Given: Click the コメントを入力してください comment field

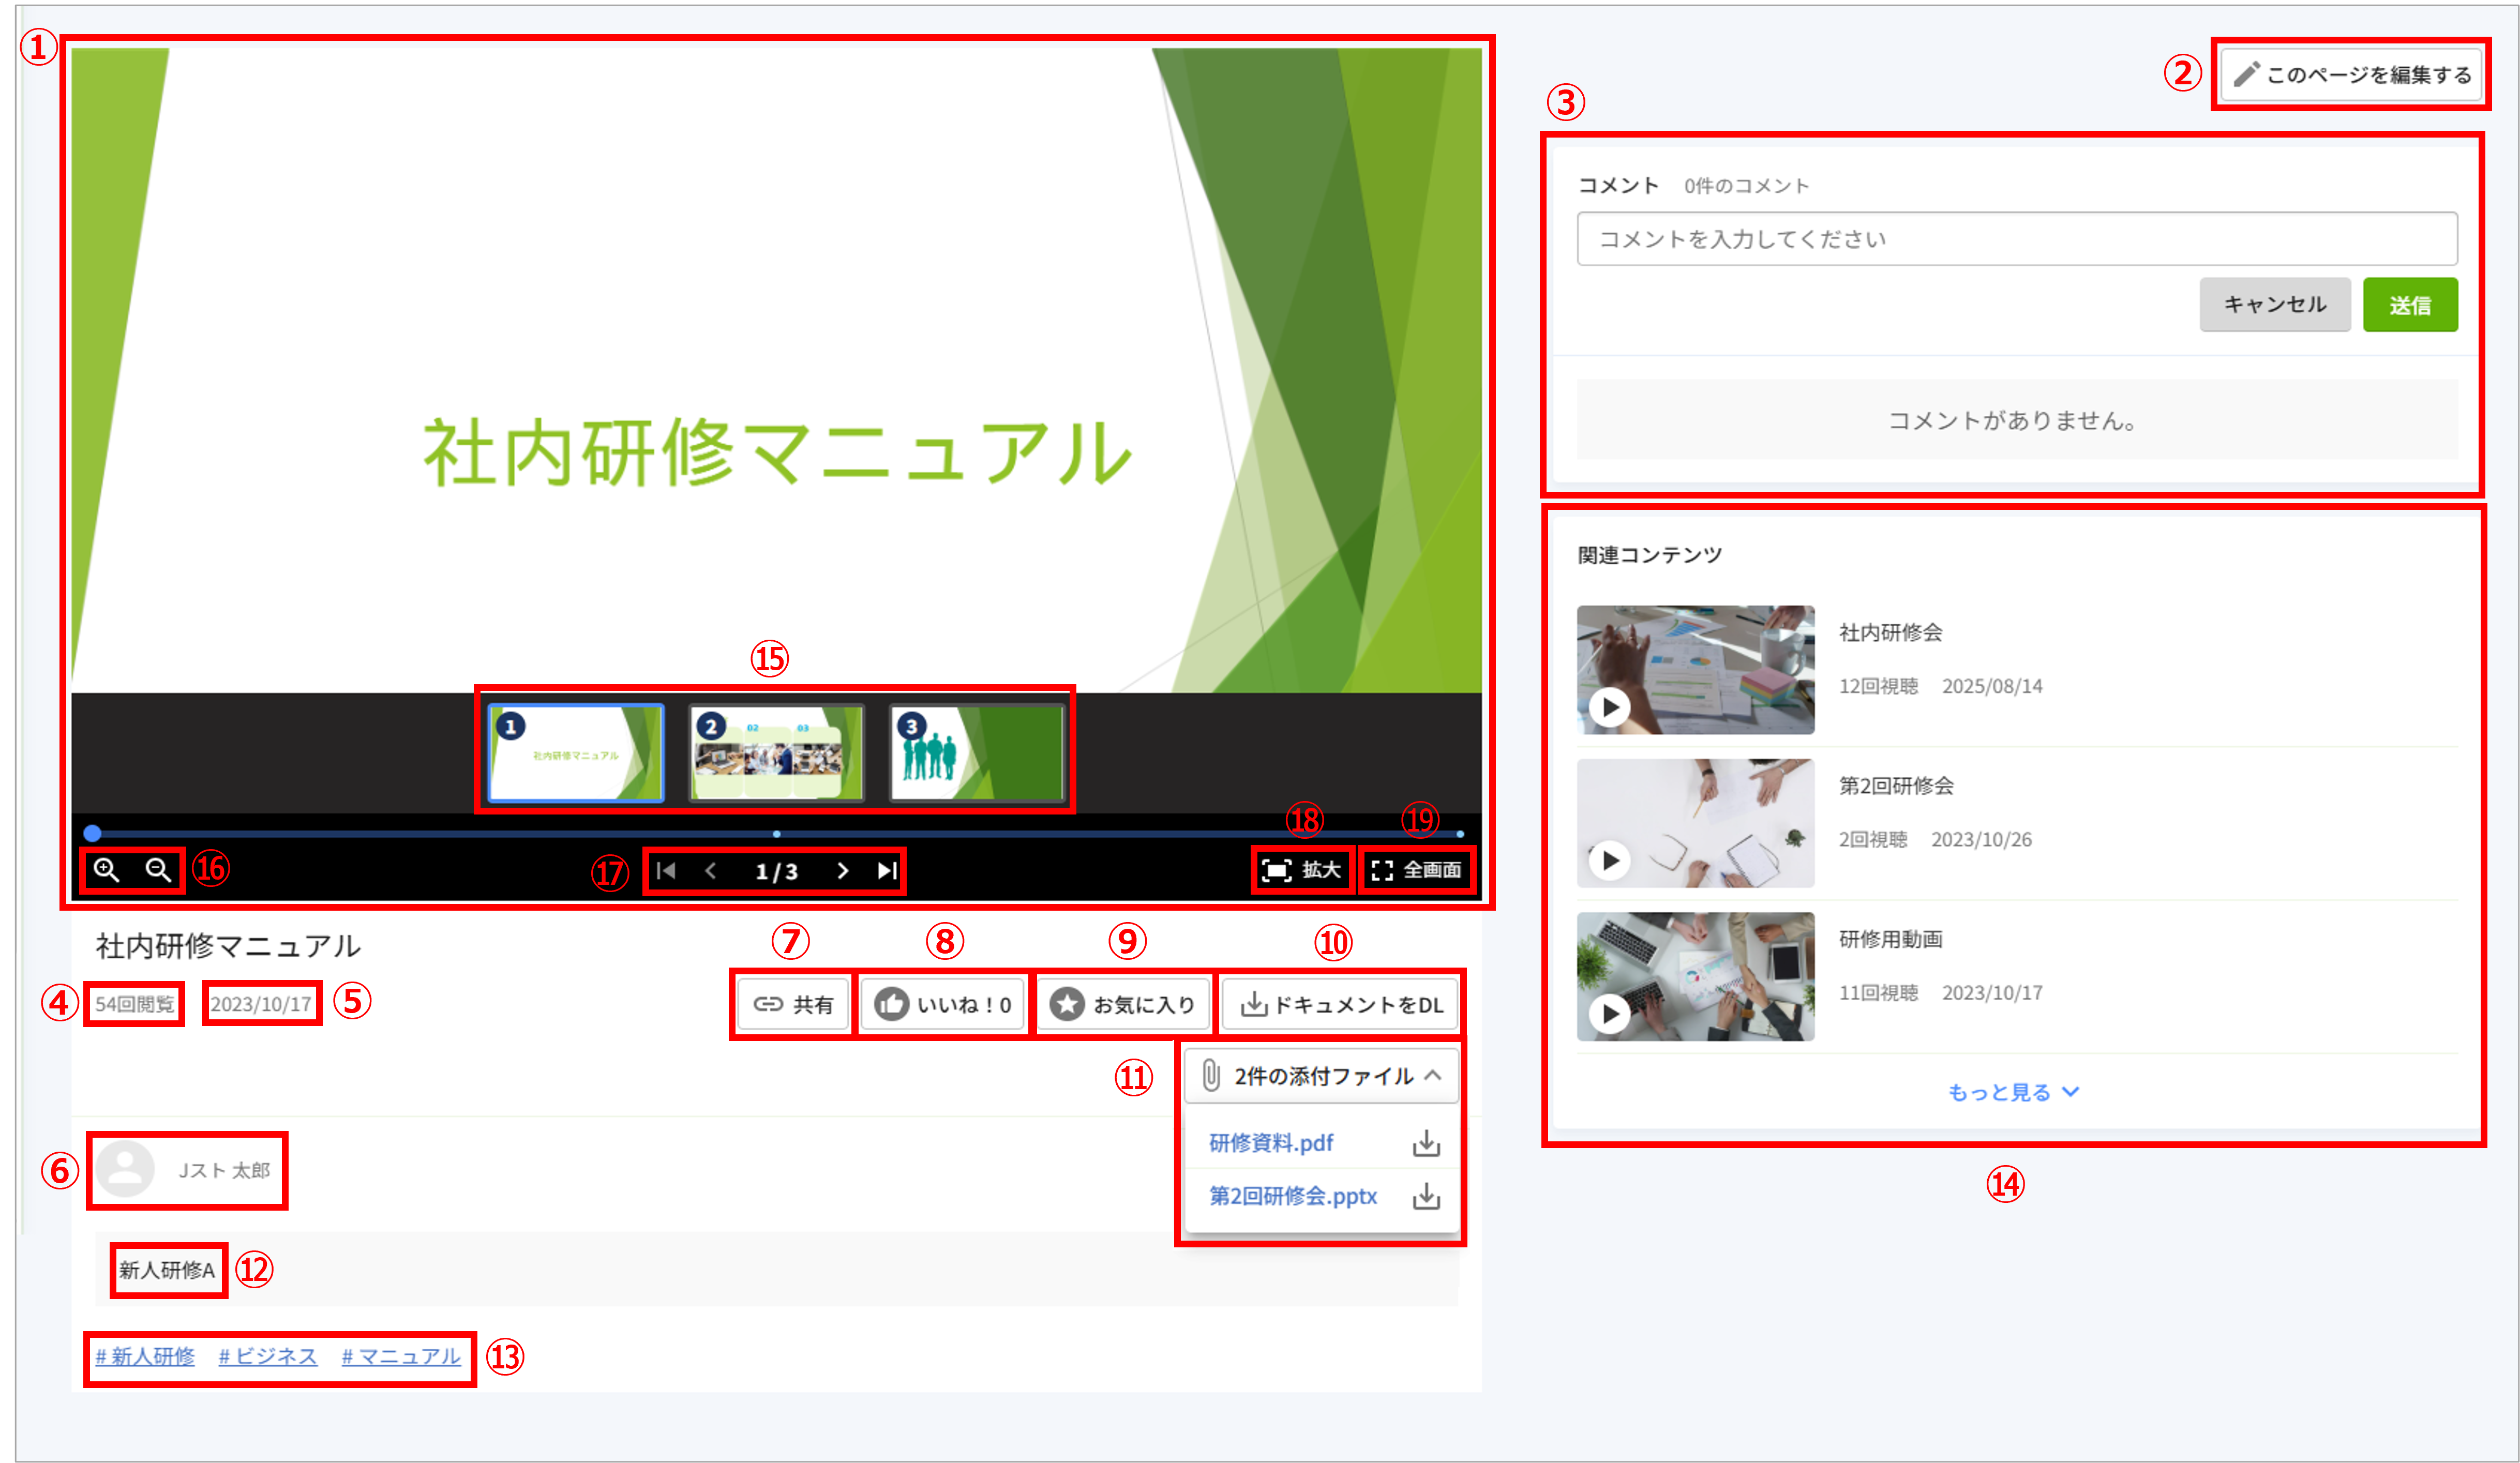Looking at the screenshot, I should 2017,239.
